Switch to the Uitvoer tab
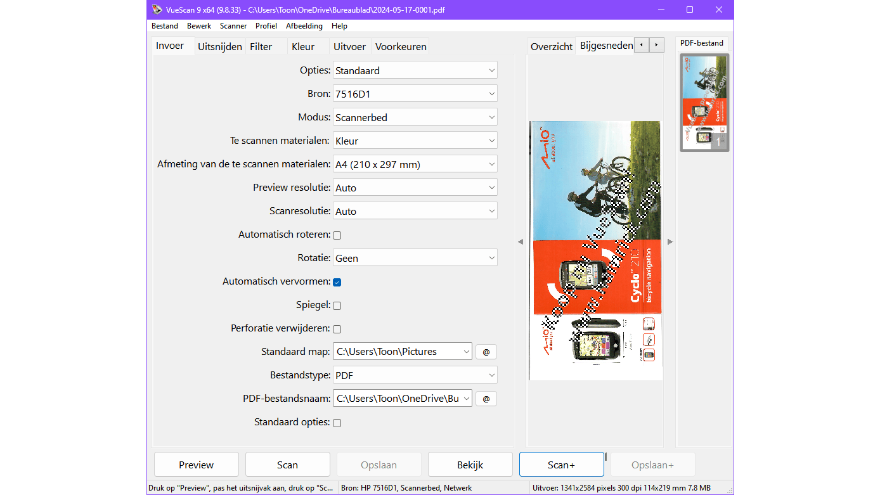Viewport: 880px width, 495px height. pos(350,46)
